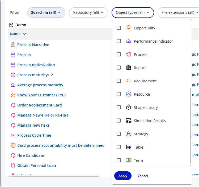Select the Resource checkbox
The image size is (199, 187).
coord(119,94)
